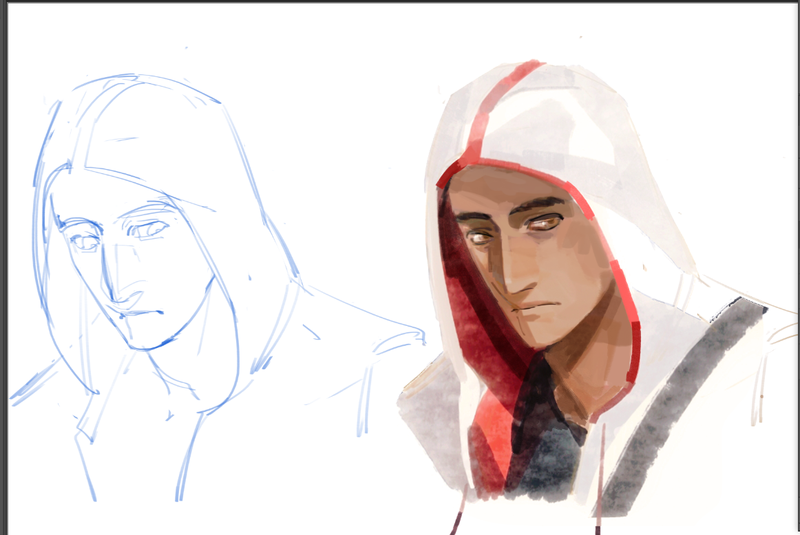The width and height of the screenshot is (800, 535).
Task: Click the blue sketch's chin line
Action: click(153, 346)
